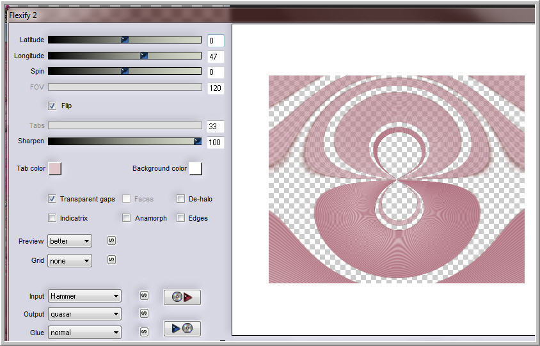Click the S button next to Preview

click(111, 240)
